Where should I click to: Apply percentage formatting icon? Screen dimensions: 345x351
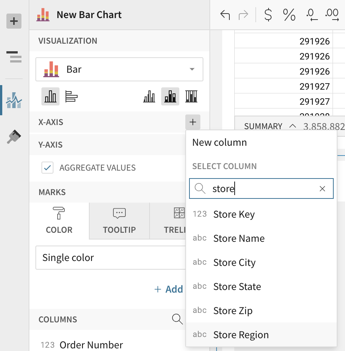click(x=289, y=15)
